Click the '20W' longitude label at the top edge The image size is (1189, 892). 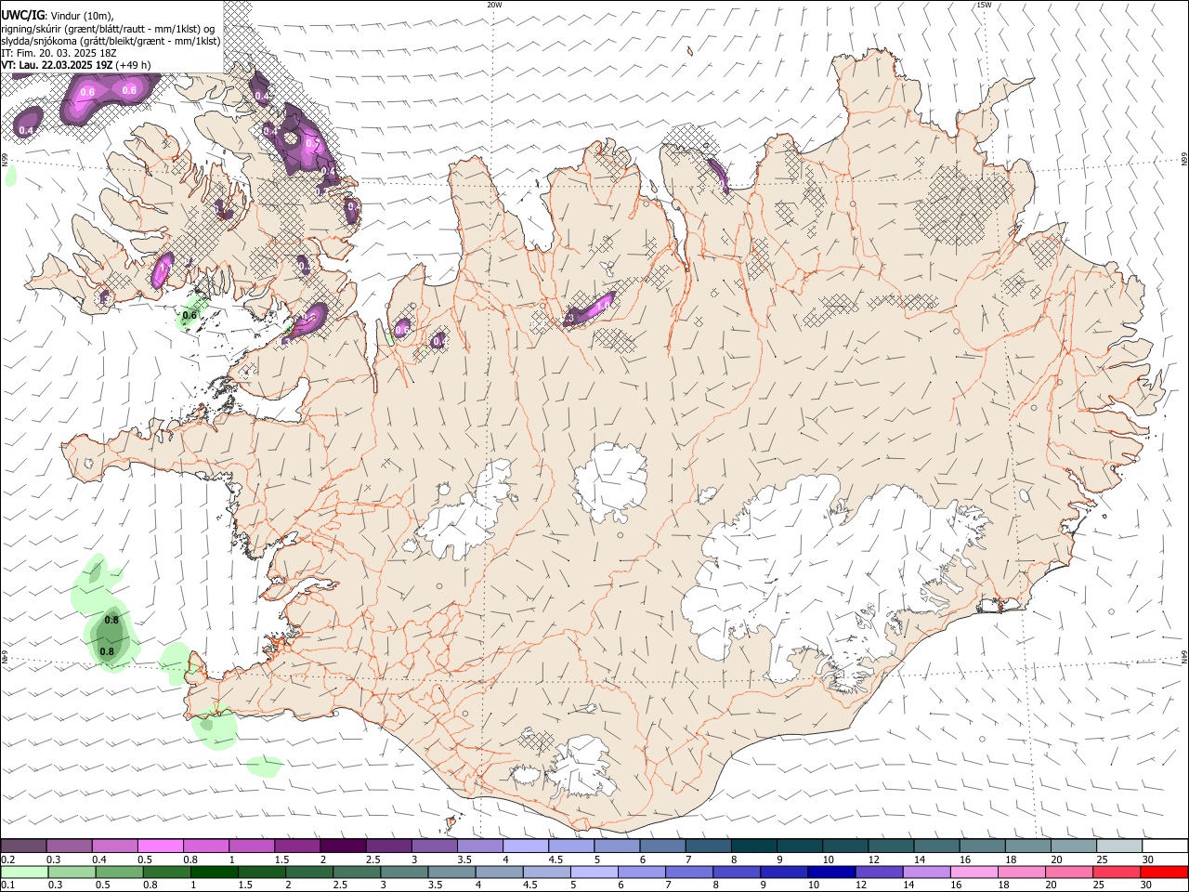pos(494,5)
